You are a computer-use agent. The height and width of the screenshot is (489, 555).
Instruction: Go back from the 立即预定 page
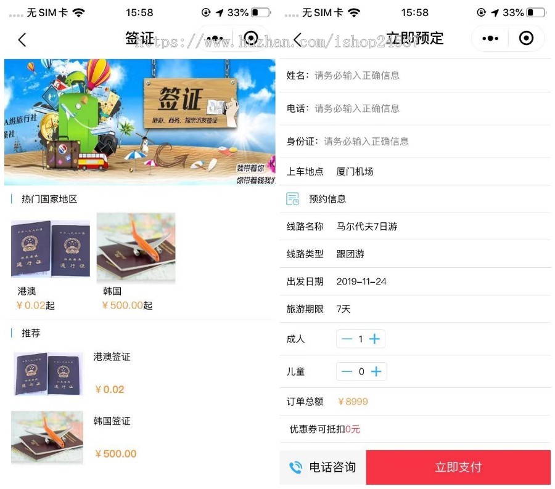[x=298, y=39]
